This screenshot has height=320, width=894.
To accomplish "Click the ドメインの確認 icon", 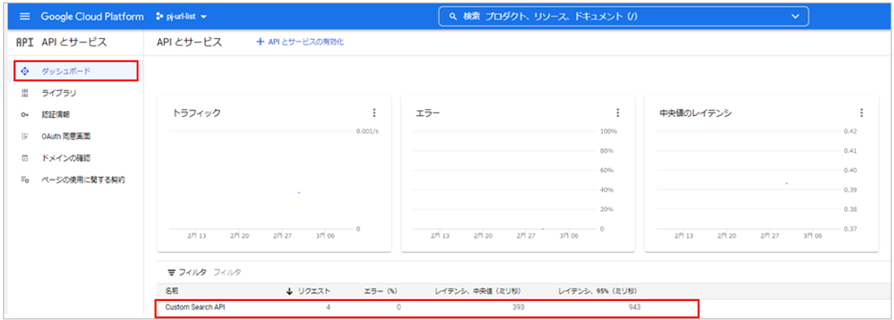I will click(25, 158).
